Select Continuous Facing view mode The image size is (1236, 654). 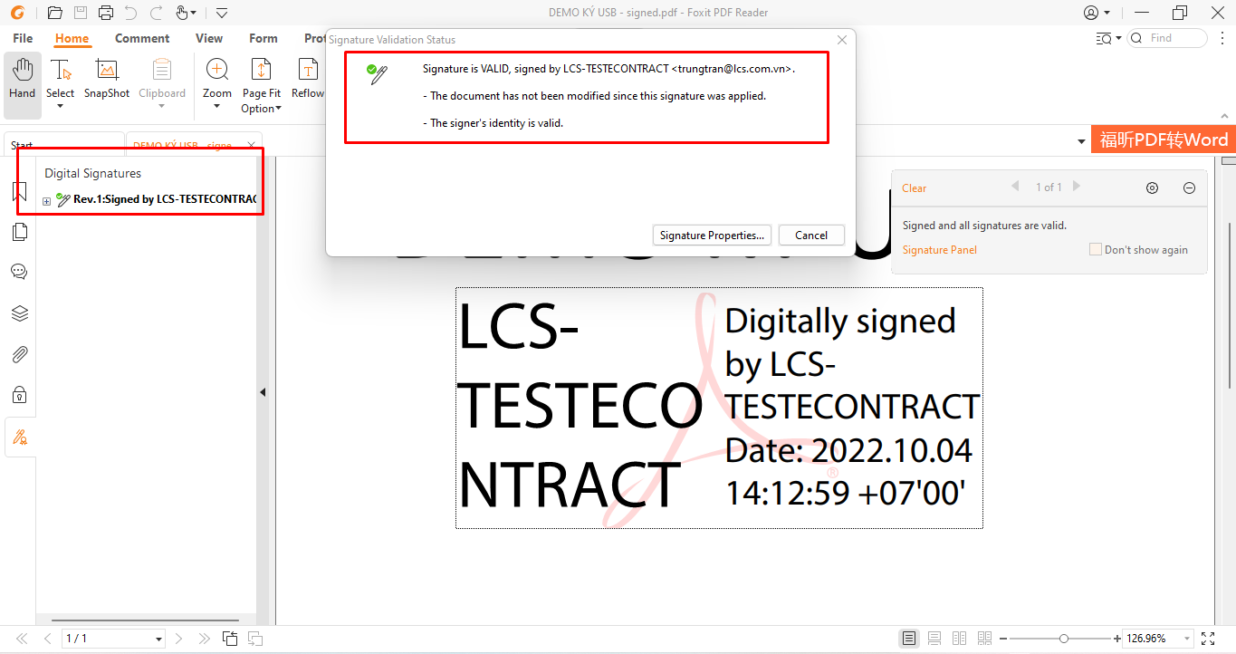click(985, 639)
